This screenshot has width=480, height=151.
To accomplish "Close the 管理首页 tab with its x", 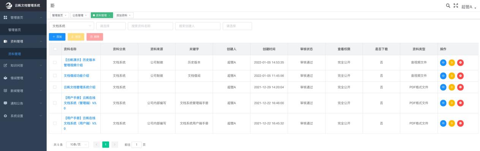I will (x=65, y=15).
